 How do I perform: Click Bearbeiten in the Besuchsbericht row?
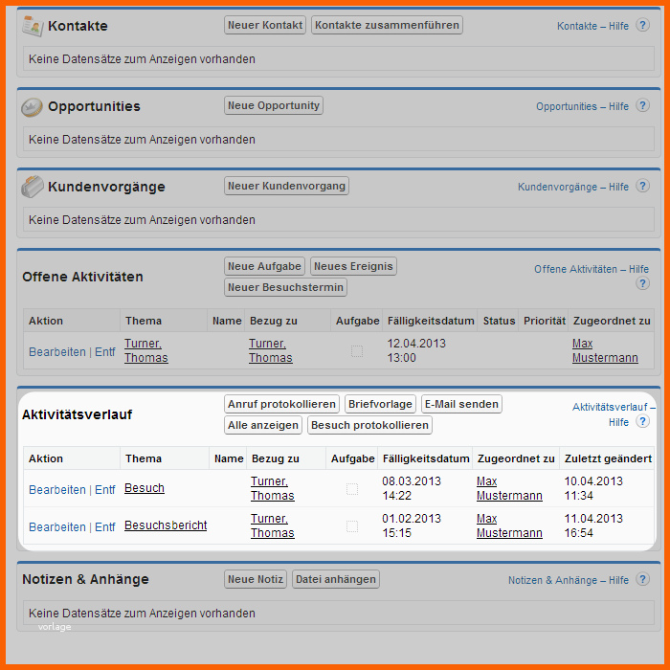point(57,527)
